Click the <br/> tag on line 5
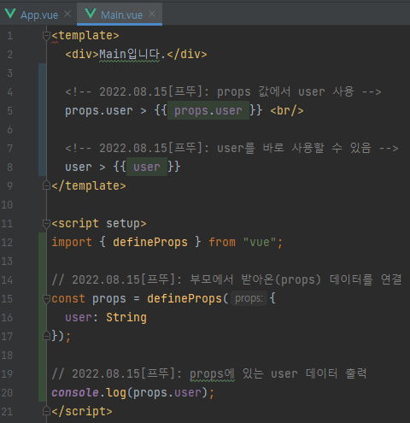 coord(287,110)
